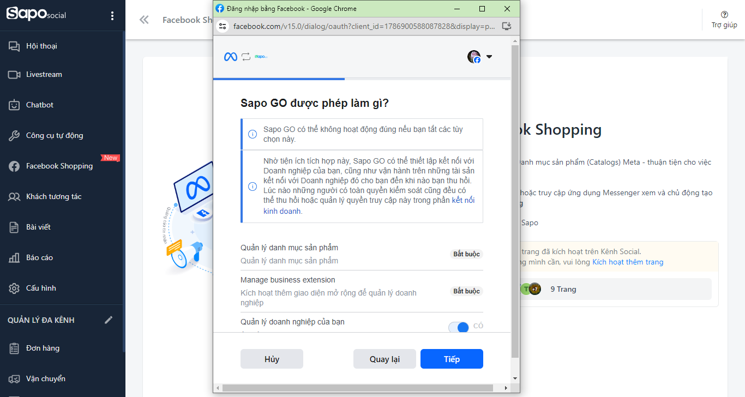Open the three-dot menu next to Sapo social
This screenshot has height=397, width=745.
112,16
